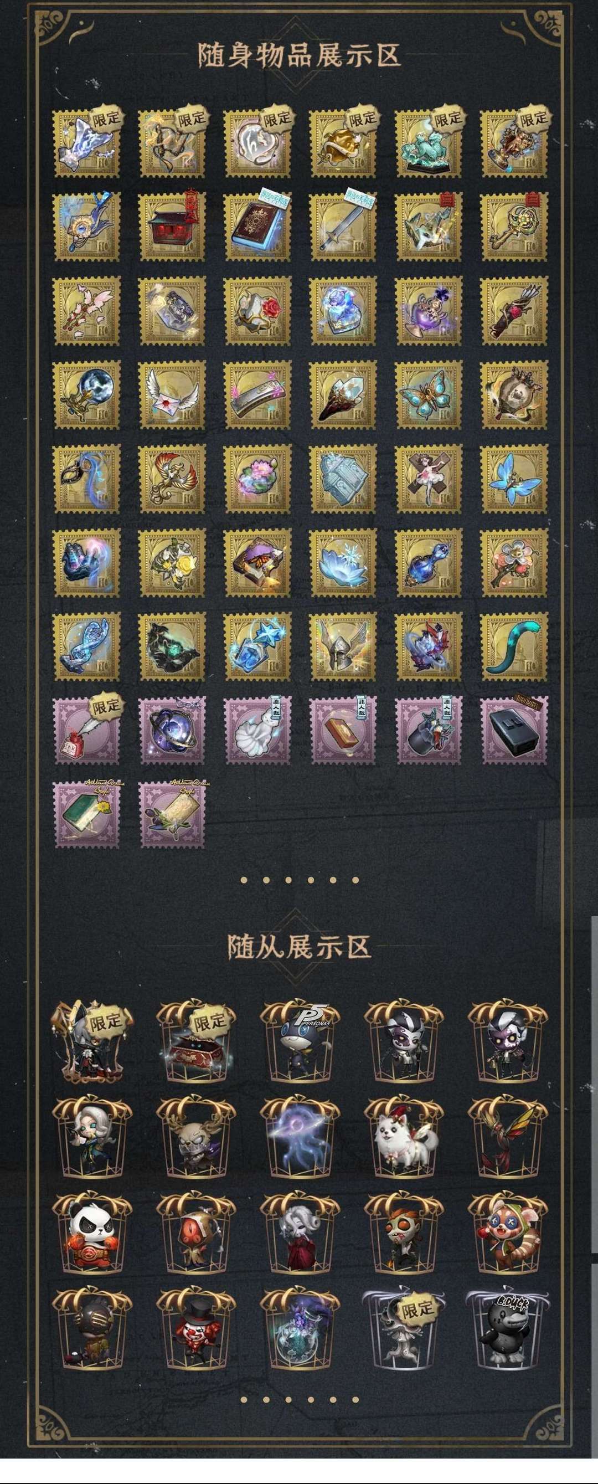Select the red house accessory stamp
598x1484 pixels.
(x=172, y=228)
